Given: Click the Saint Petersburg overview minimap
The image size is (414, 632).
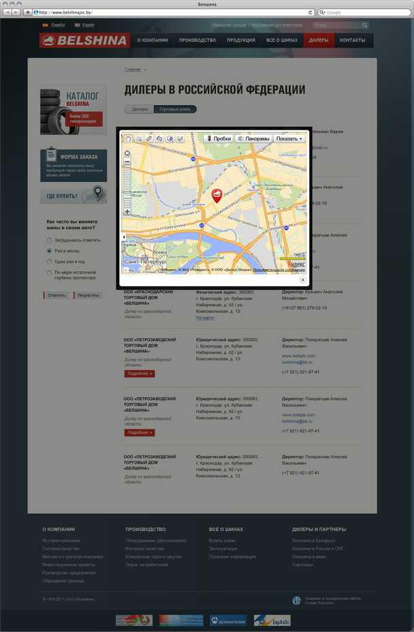Looking at the screenshot, I should (144, 257).
